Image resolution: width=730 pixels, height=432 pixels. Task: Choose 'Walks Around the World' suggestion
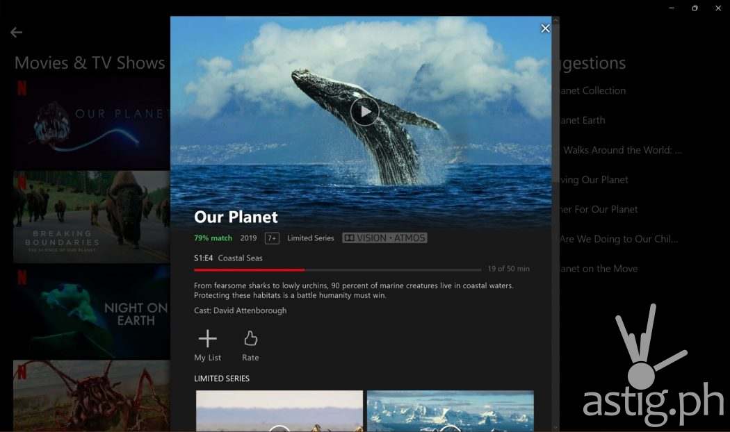pos(622,150)
